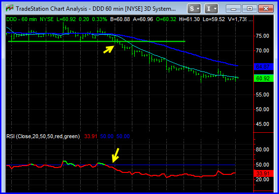Close the TradeStation chart window
Screen dimensions: 279x194
pos(266,8)
